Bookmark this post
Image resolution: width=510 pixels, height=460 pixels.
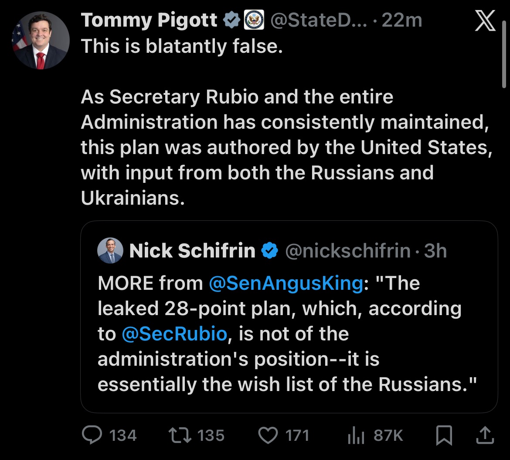[444, 435]
